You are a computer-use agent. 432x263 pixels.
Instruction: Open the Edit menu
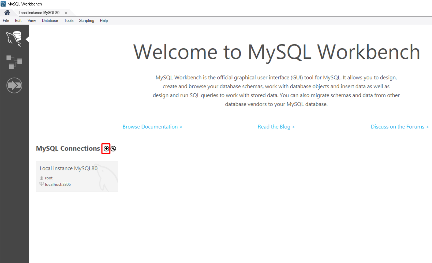tap(18, 20)
